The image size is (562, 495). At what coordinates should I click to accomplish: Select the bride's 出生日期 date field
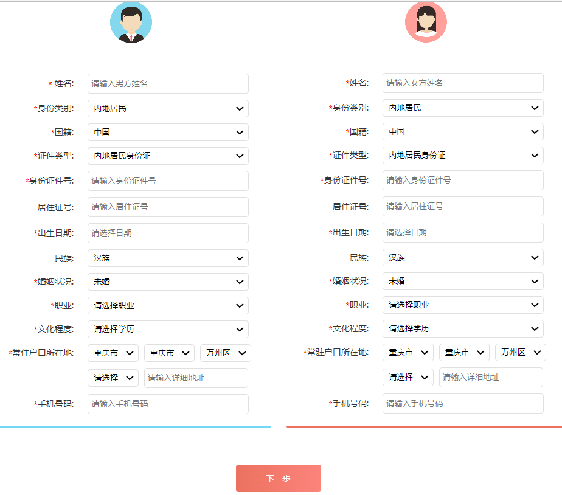pyautogui.click(x=463, y=232)
